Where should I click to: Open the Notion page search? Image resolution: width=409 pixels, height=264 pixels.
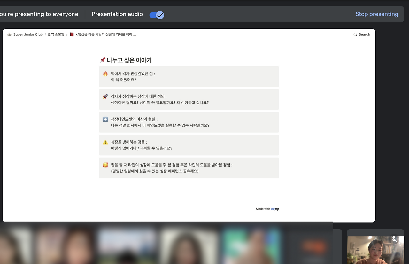(362, 34)
